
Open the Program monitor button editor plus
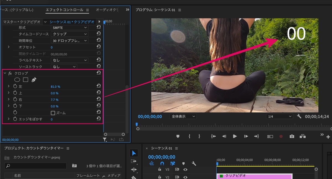(x=328, y=137)
